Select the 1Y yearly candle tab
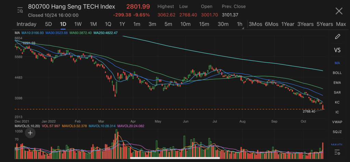Viewport: 350px width, 162px height. (122, 24)
